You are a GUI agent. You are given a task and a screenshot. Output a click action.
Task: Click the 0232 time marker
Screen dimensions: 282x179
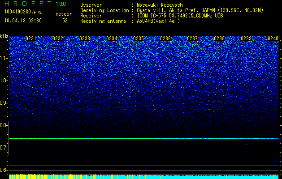pyautogui.click(x=58, y=38)
